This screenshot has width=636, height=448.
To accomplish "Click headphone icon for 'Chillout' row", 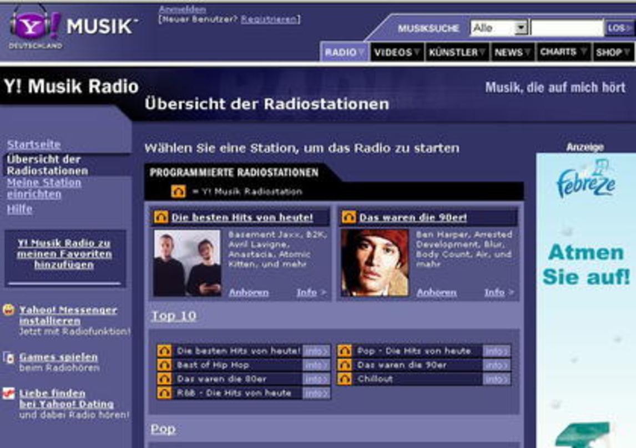I will [x=345, y=379].
